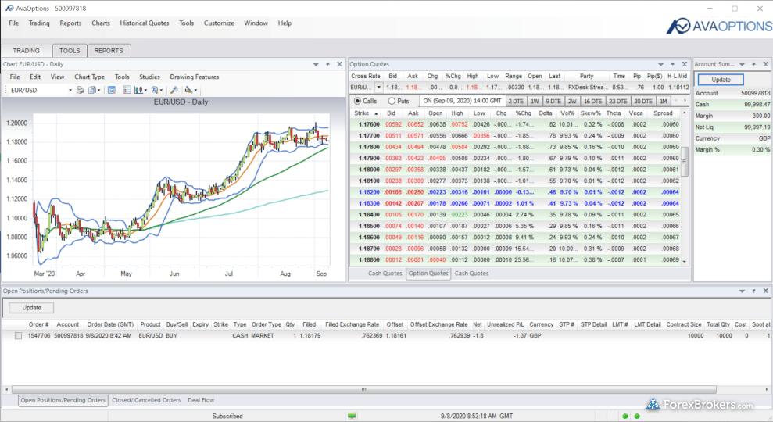This screenshot has height=422, width=773.
Task: Click the option quotes vertical scrollbar thumb
Action: [684, 162]
